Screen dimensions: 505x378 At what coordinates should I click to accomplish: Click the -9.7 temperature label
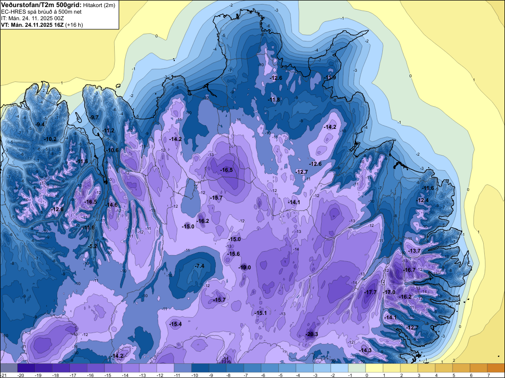pos(94,117)
